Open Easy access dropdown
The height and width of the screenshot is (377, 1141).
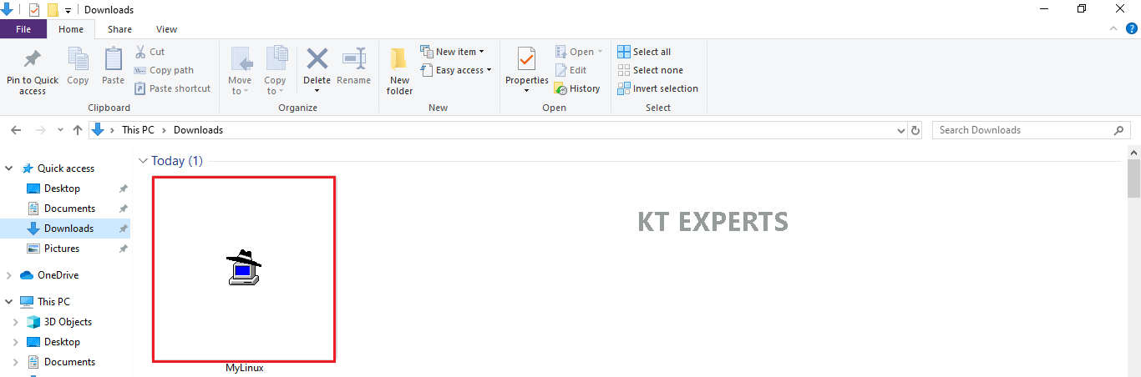(456, 70)
